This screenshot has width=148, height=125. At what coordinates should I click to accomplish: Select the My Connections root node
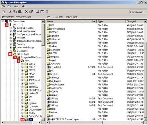click(x=17, y=21)
